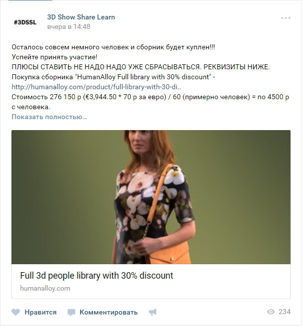
Task: Click the first line Осталось совсем немного
Action: click(x=113, y=47)
